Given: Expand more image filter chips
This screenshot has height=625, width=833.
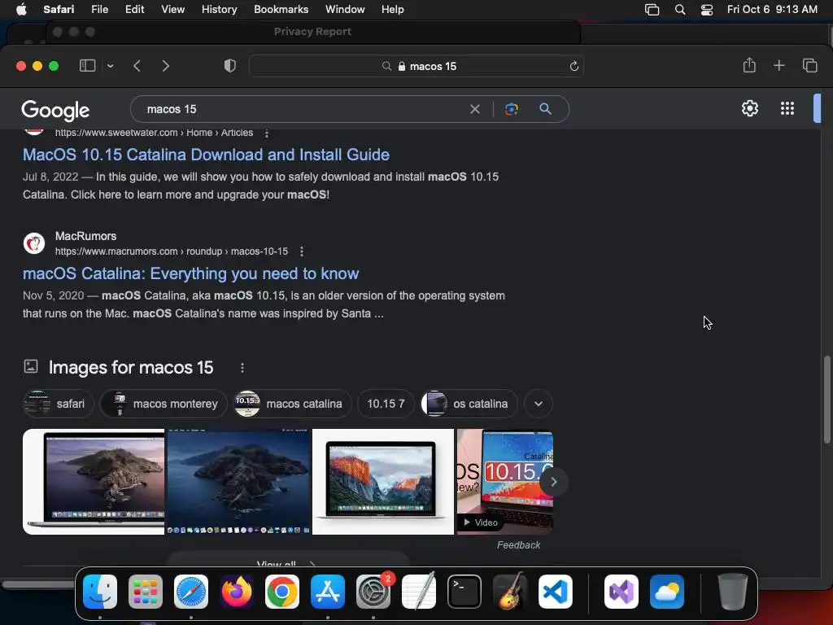Looking at the screenshot, I should click(539, 404).
